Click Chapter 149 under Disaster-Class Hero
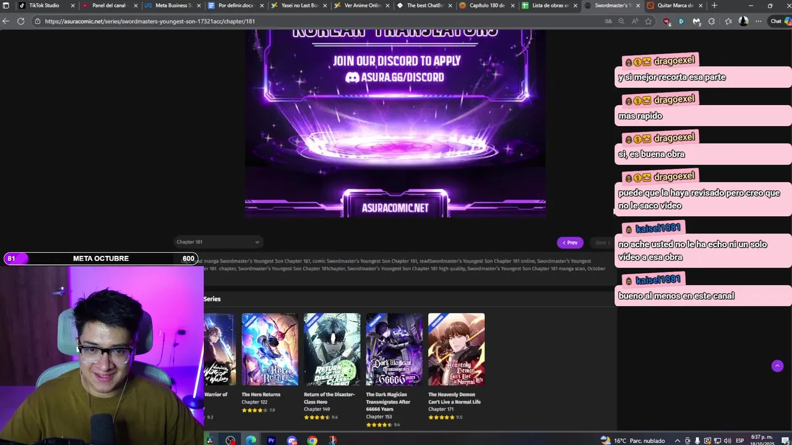Image resolution: width=792 pixels, height=445 pixels. tap(317, 409)
